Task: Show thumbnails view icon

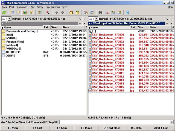Action: pos(25,13)
